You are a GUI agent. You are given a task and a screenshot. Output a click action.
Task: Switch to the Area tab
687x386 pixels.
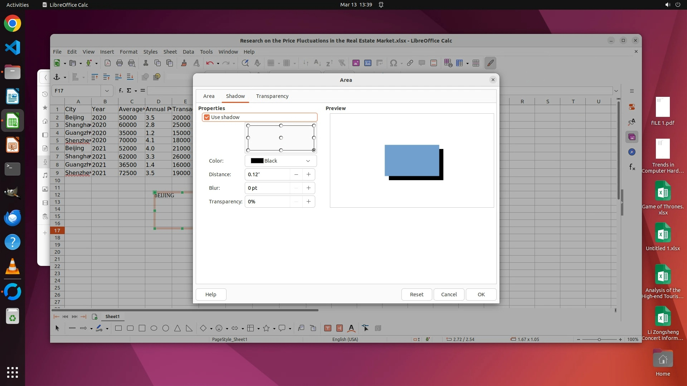pyautogui.click(x=209, y=96)
